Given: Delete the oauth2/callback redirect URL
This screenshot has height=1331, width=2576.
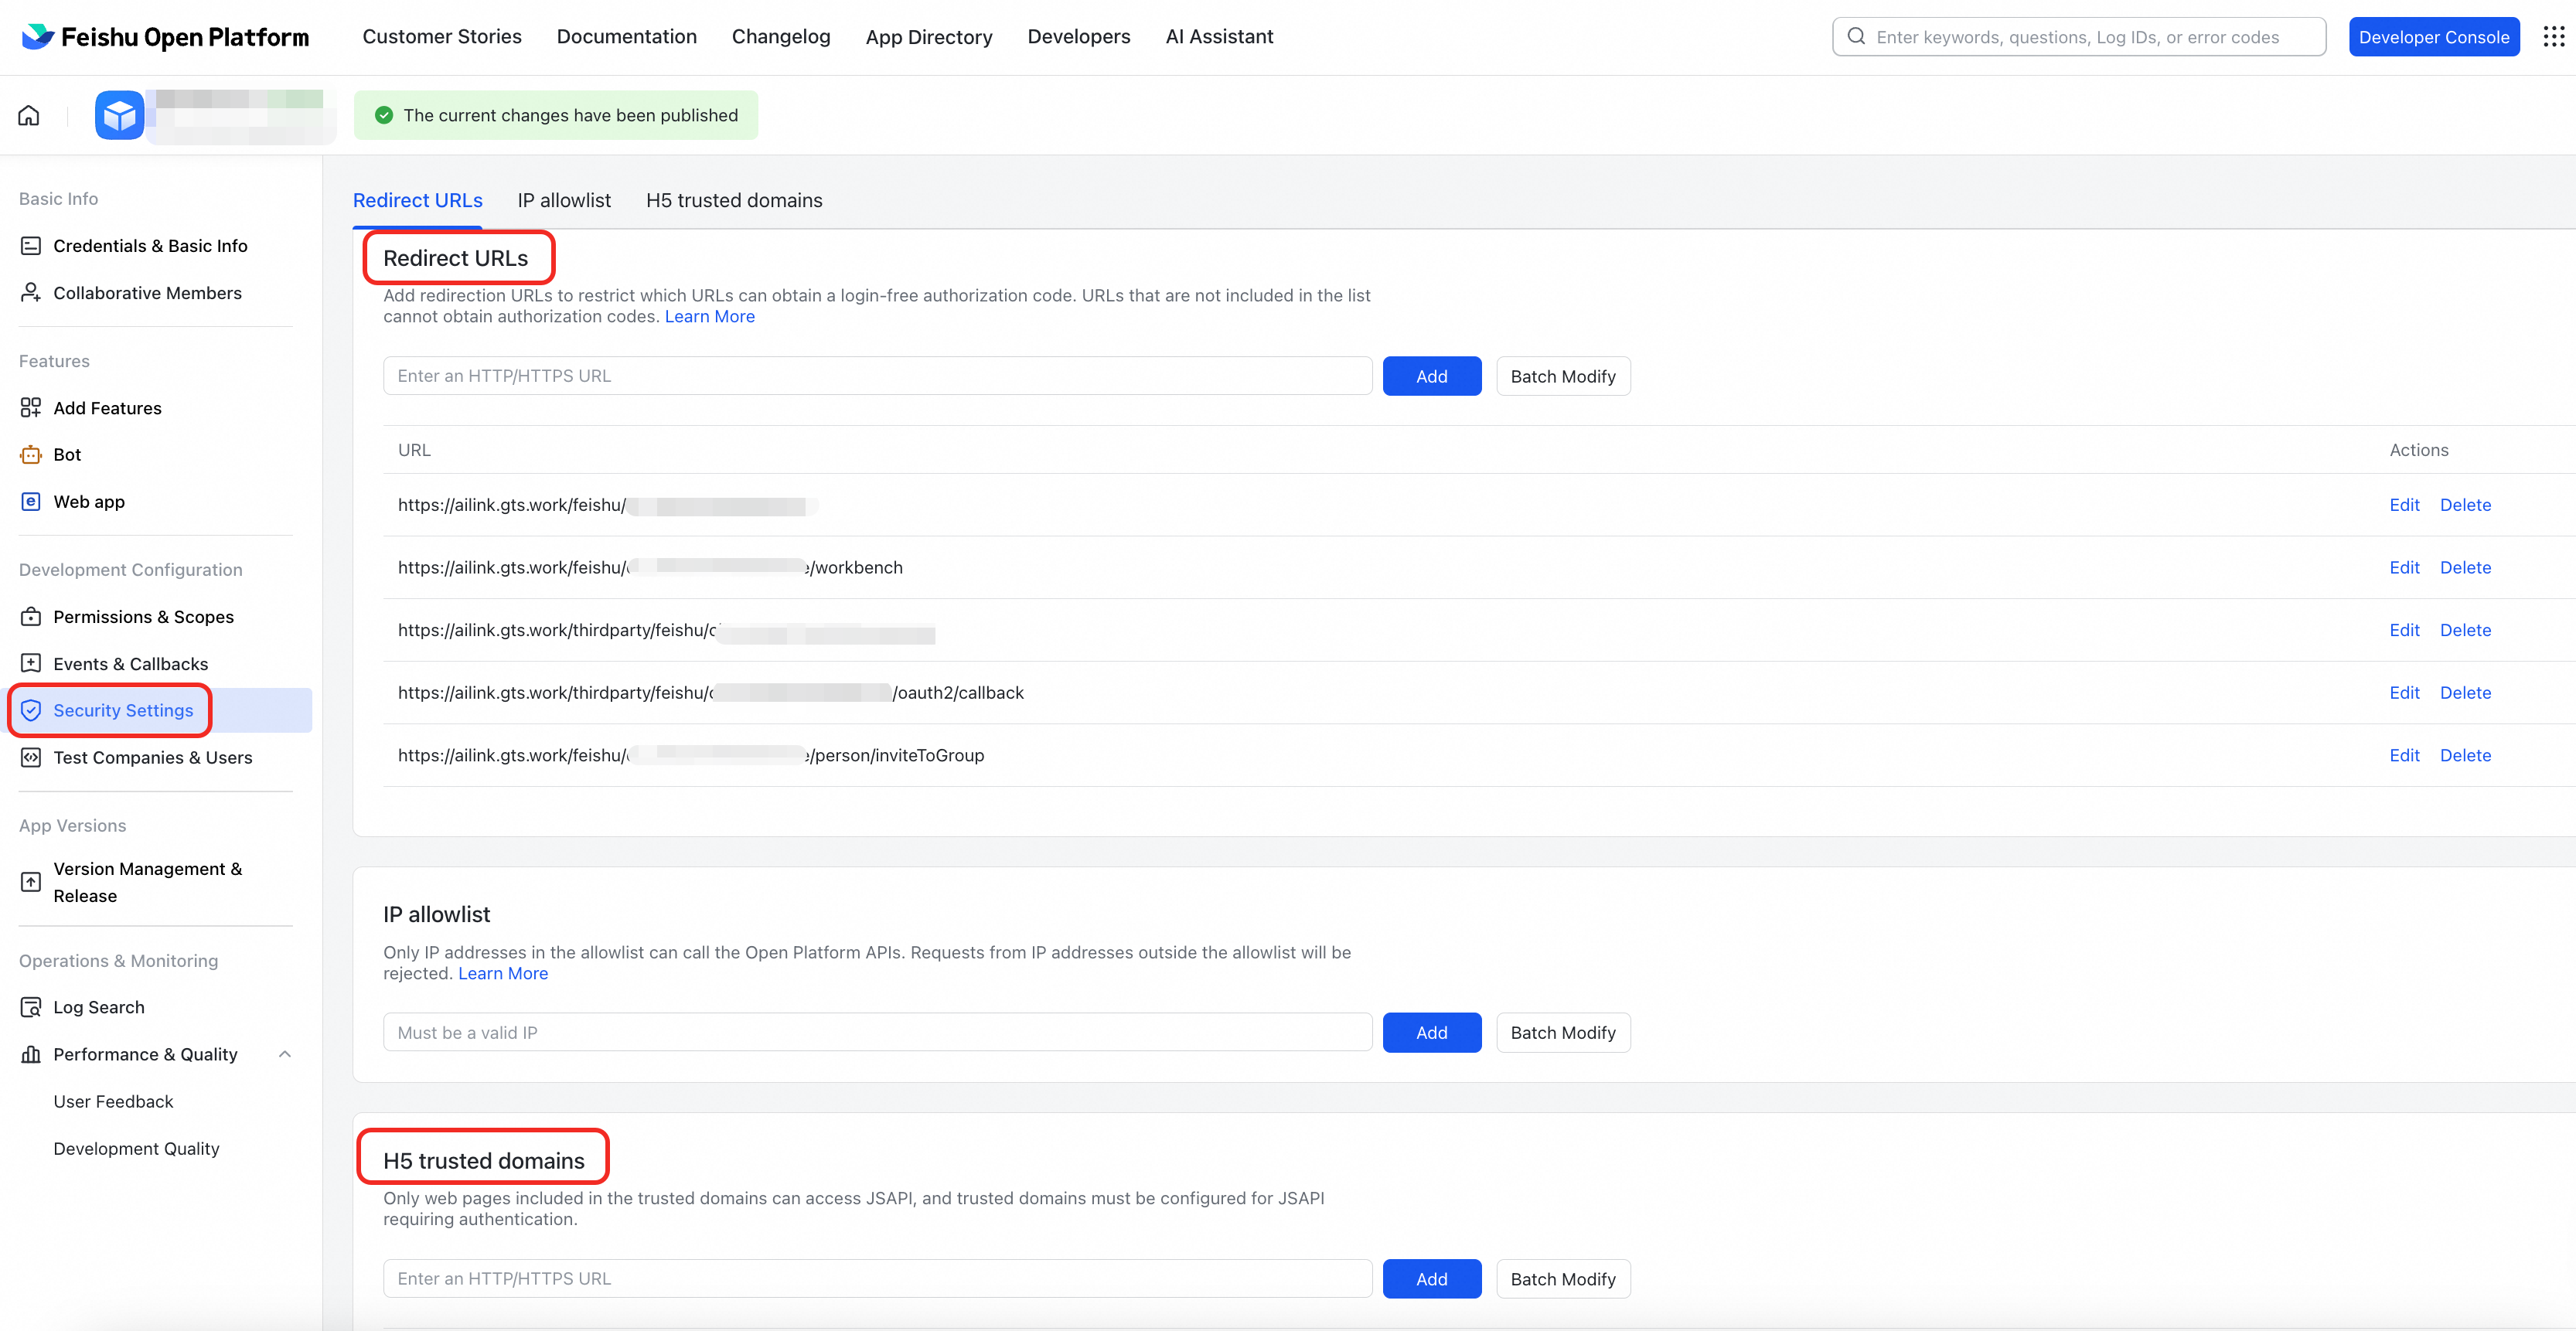Looking at the screenshot, I should (2465, 693).
